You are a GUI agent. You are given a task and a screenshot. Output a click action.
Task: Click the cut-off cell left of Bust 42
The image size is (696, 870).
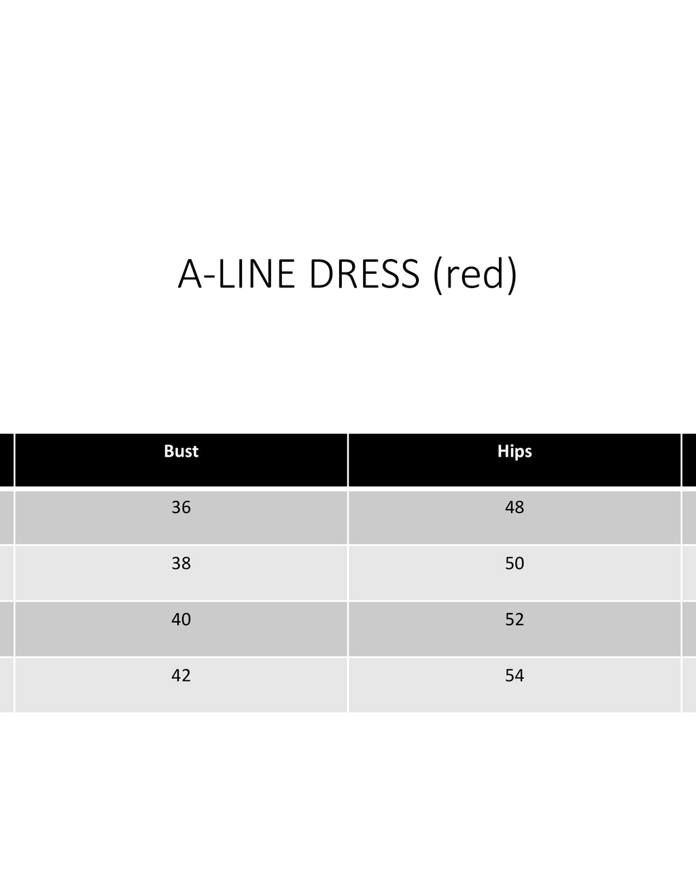pos(6,684)
